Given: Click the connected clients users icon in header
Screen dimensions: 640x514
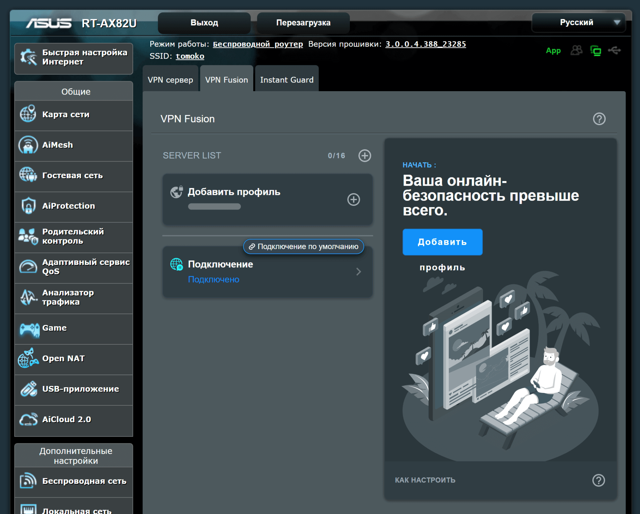Looking at the screenshot, I should pos(576,51).
